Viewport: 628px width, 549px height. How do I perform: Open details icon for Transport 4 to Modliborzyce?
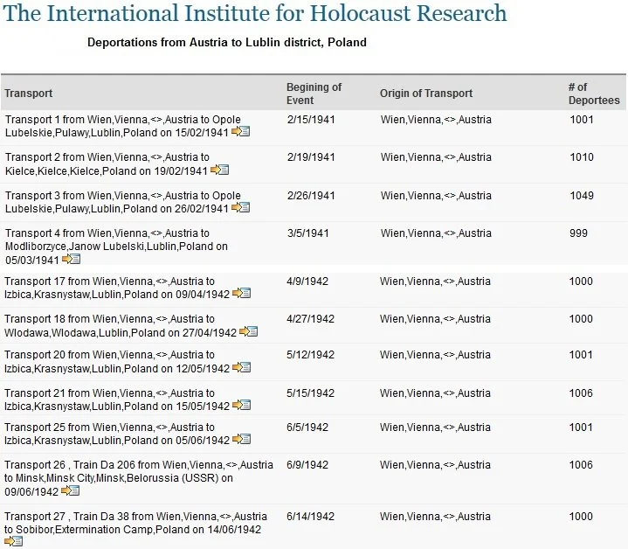[72, 259]
